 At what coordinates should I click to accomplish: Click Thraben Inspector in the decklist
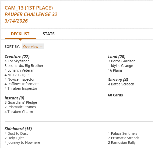[x=22, y=88]
